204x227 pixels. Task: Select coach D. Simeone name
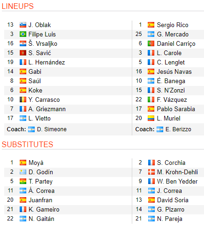tap(52, 129)
